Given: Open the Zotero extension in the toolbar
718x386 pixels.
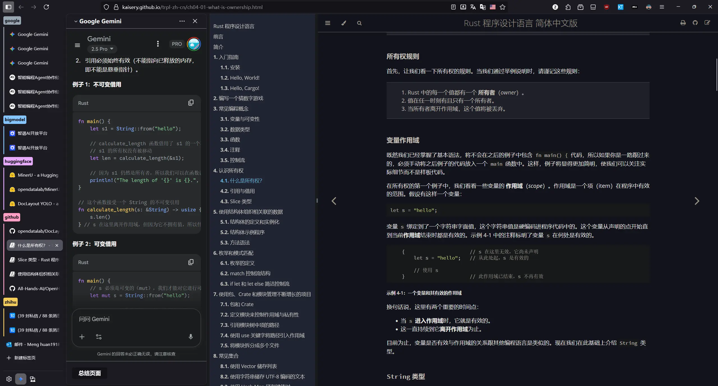Looking at the screenshot, I should (555, 7).
